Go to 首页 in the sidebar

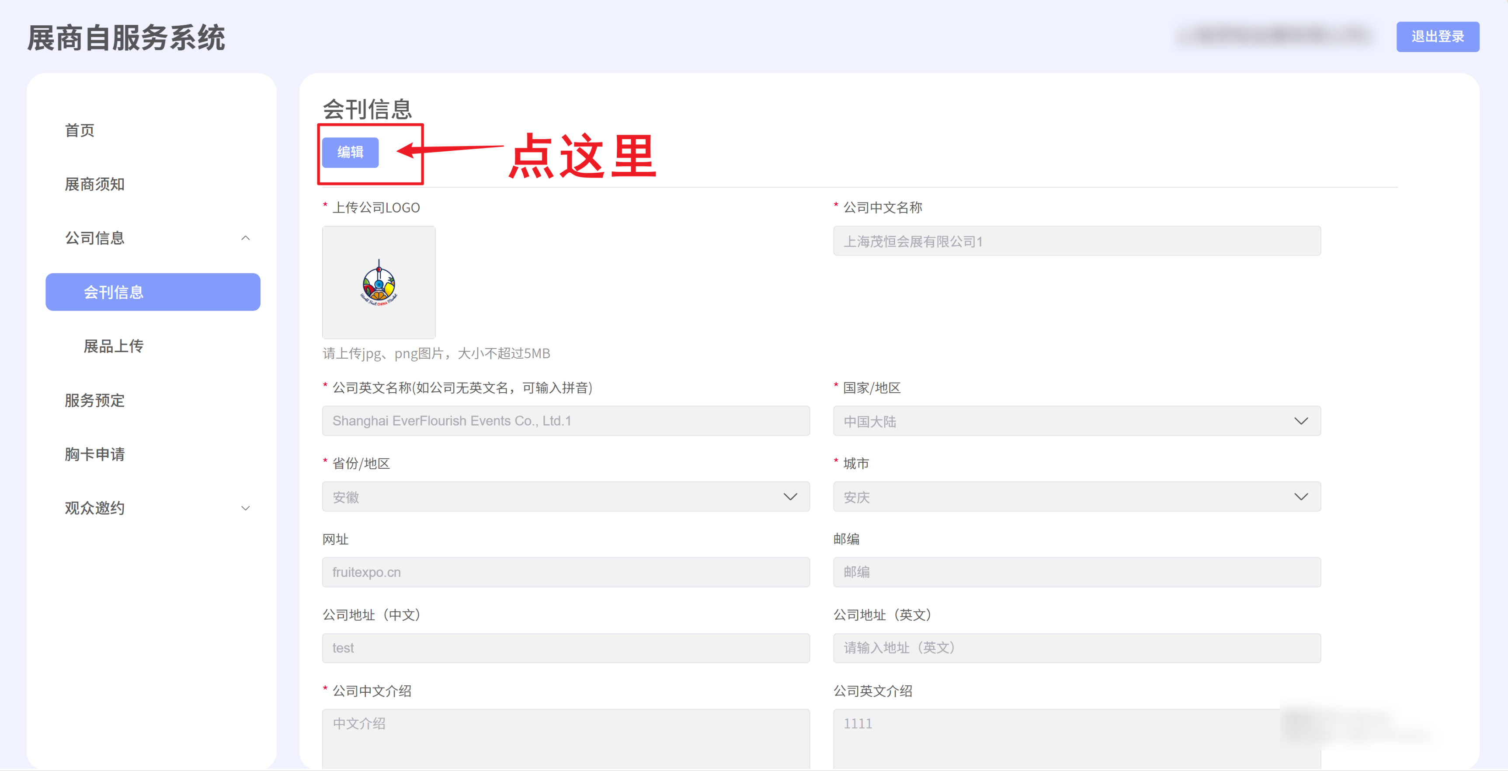(80, 130)
